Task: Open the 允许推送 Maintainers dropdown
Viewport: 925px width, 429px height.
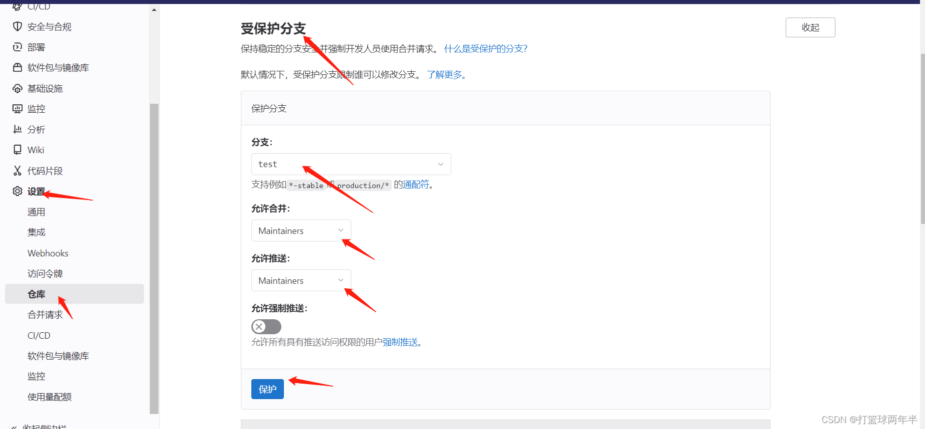Action: (301, 280)
